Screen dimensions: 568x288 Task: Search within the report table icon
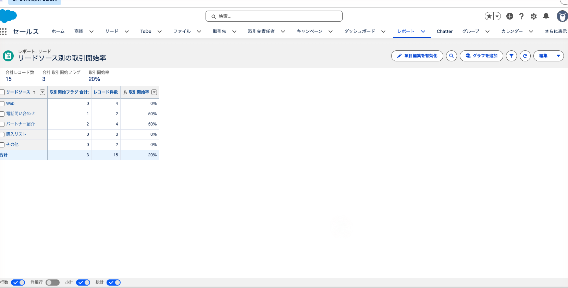[x=452, y=56]
